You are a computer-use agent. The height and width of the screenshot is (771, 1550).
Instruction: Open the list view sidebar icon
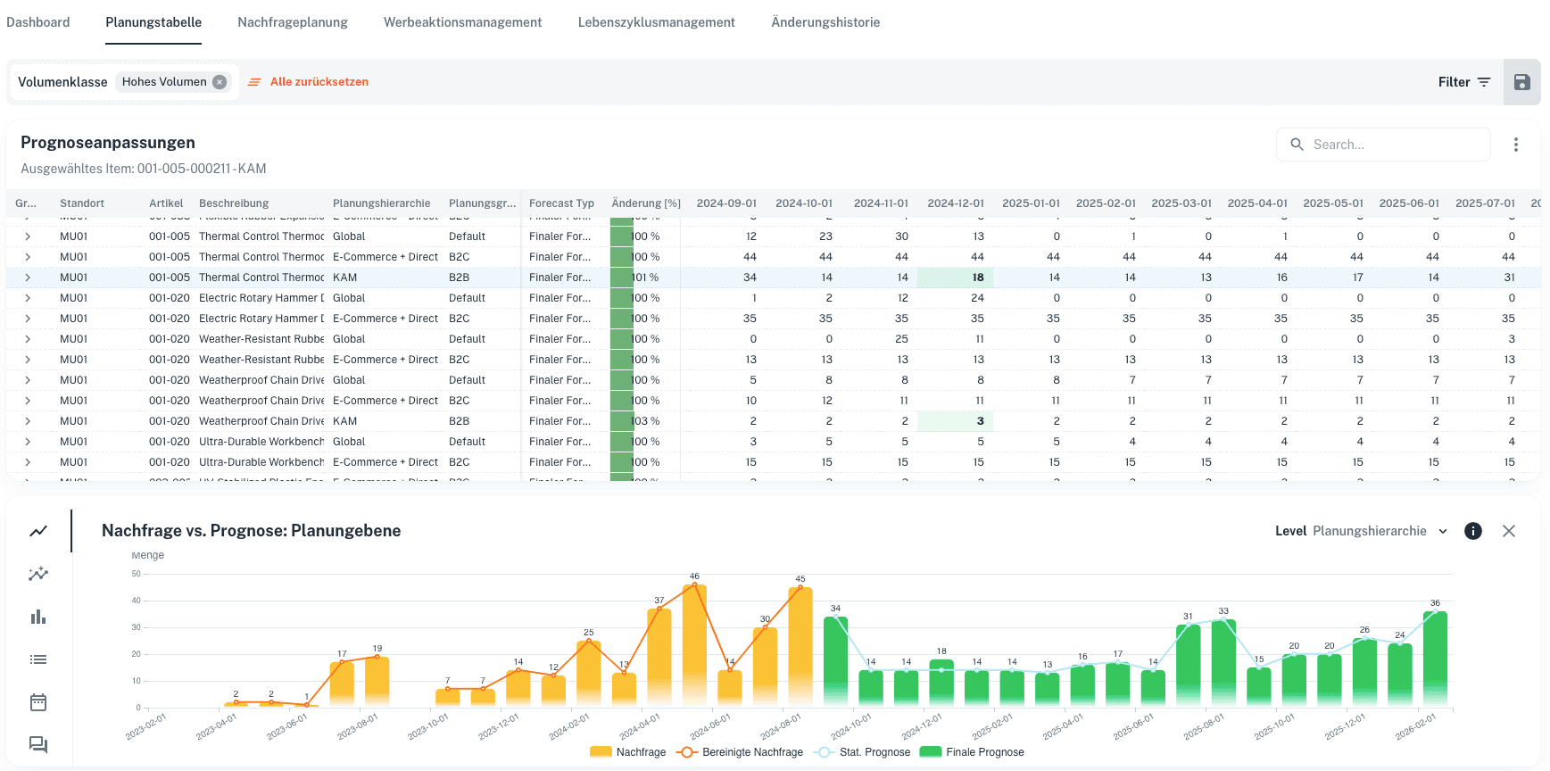pyautogui.click(x=38, y=659)
